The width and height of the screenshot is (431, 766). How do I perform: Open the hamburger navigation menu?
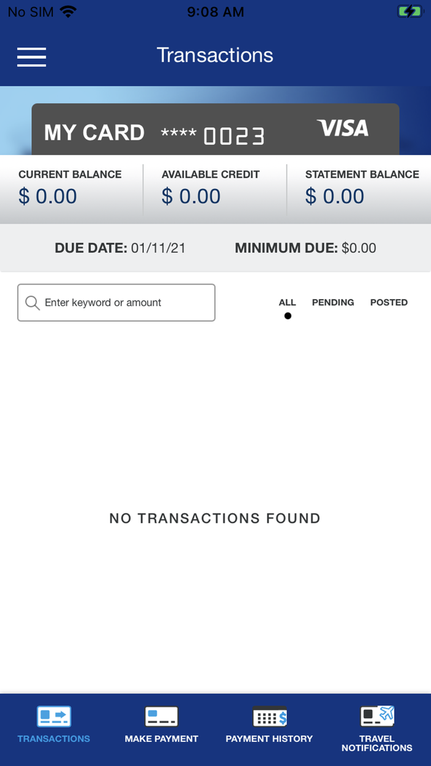31,57
